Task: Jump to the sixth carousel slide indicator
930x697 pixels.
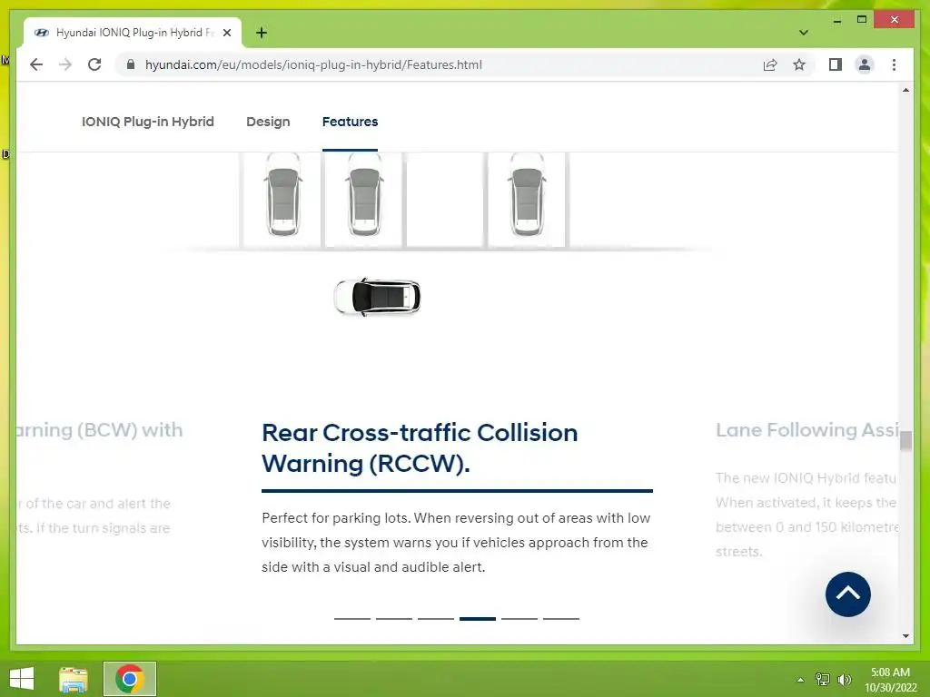Action: 561,618
